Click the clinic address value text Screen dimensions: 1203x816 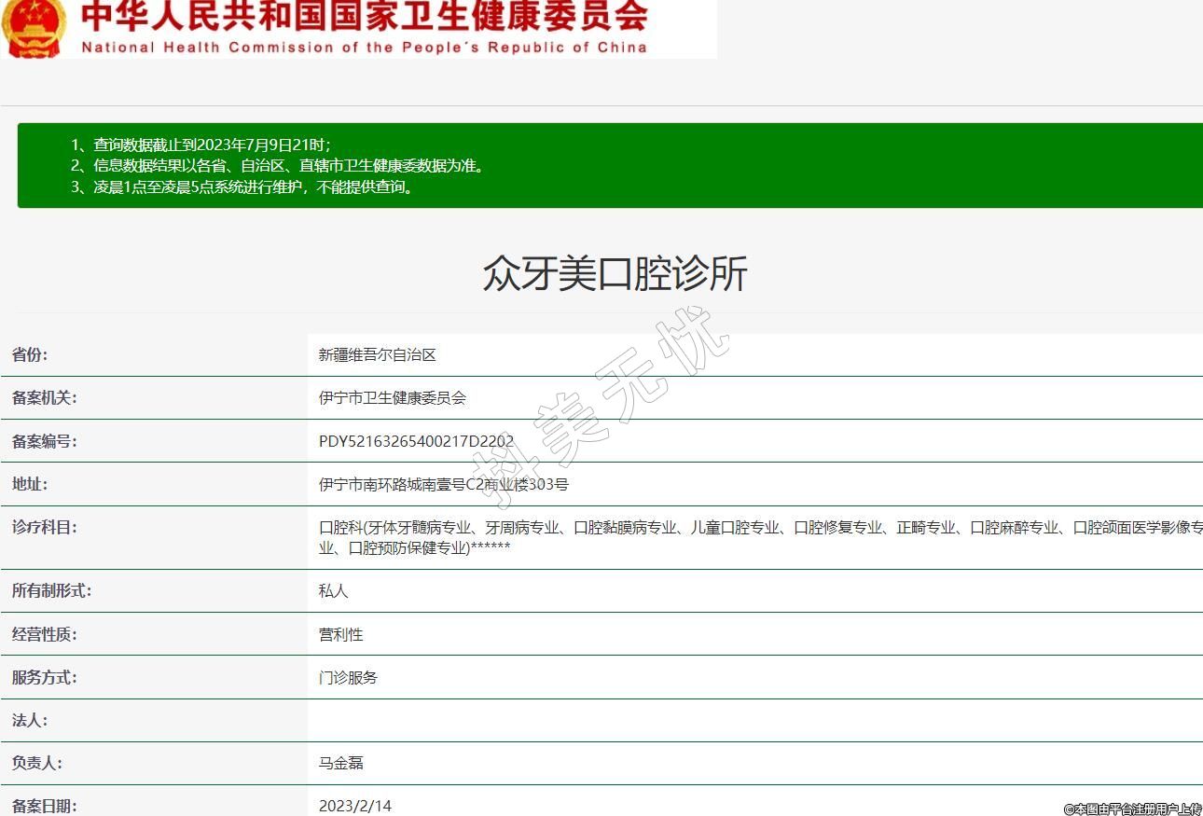443,484
